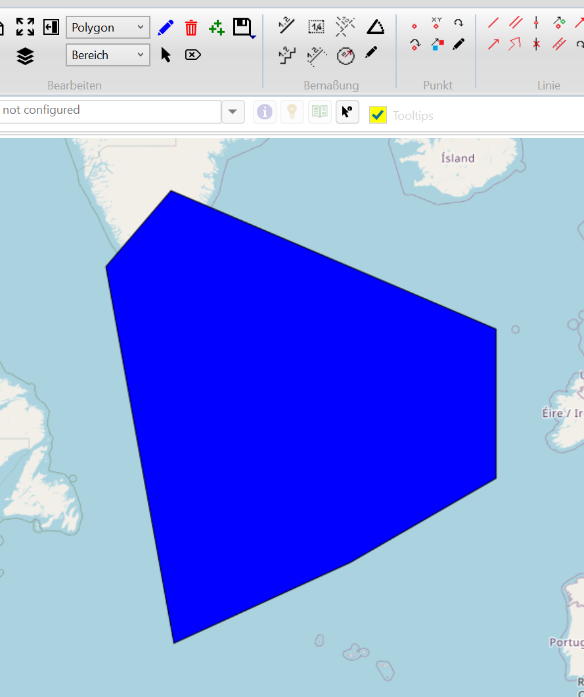
Task: Select the line intersection X tool
Action: pyautogui.click(x=537, y=44)
